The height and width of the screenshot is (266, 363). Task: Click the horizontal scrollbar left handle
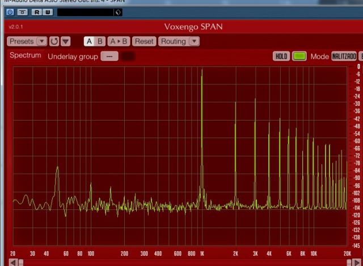point(21,263)
